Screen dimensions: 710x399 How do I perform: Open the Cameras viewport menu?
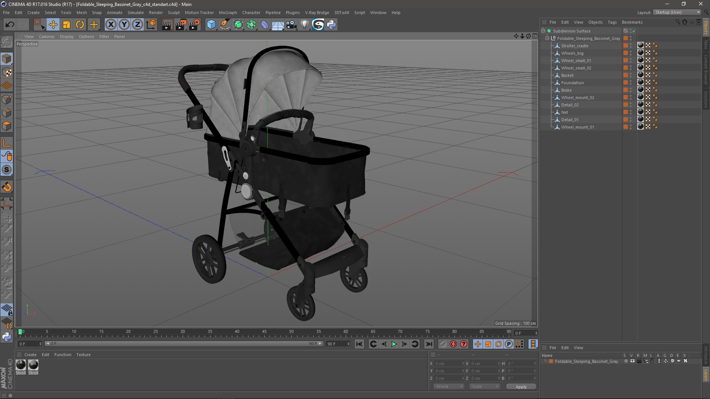pos(47,37)
